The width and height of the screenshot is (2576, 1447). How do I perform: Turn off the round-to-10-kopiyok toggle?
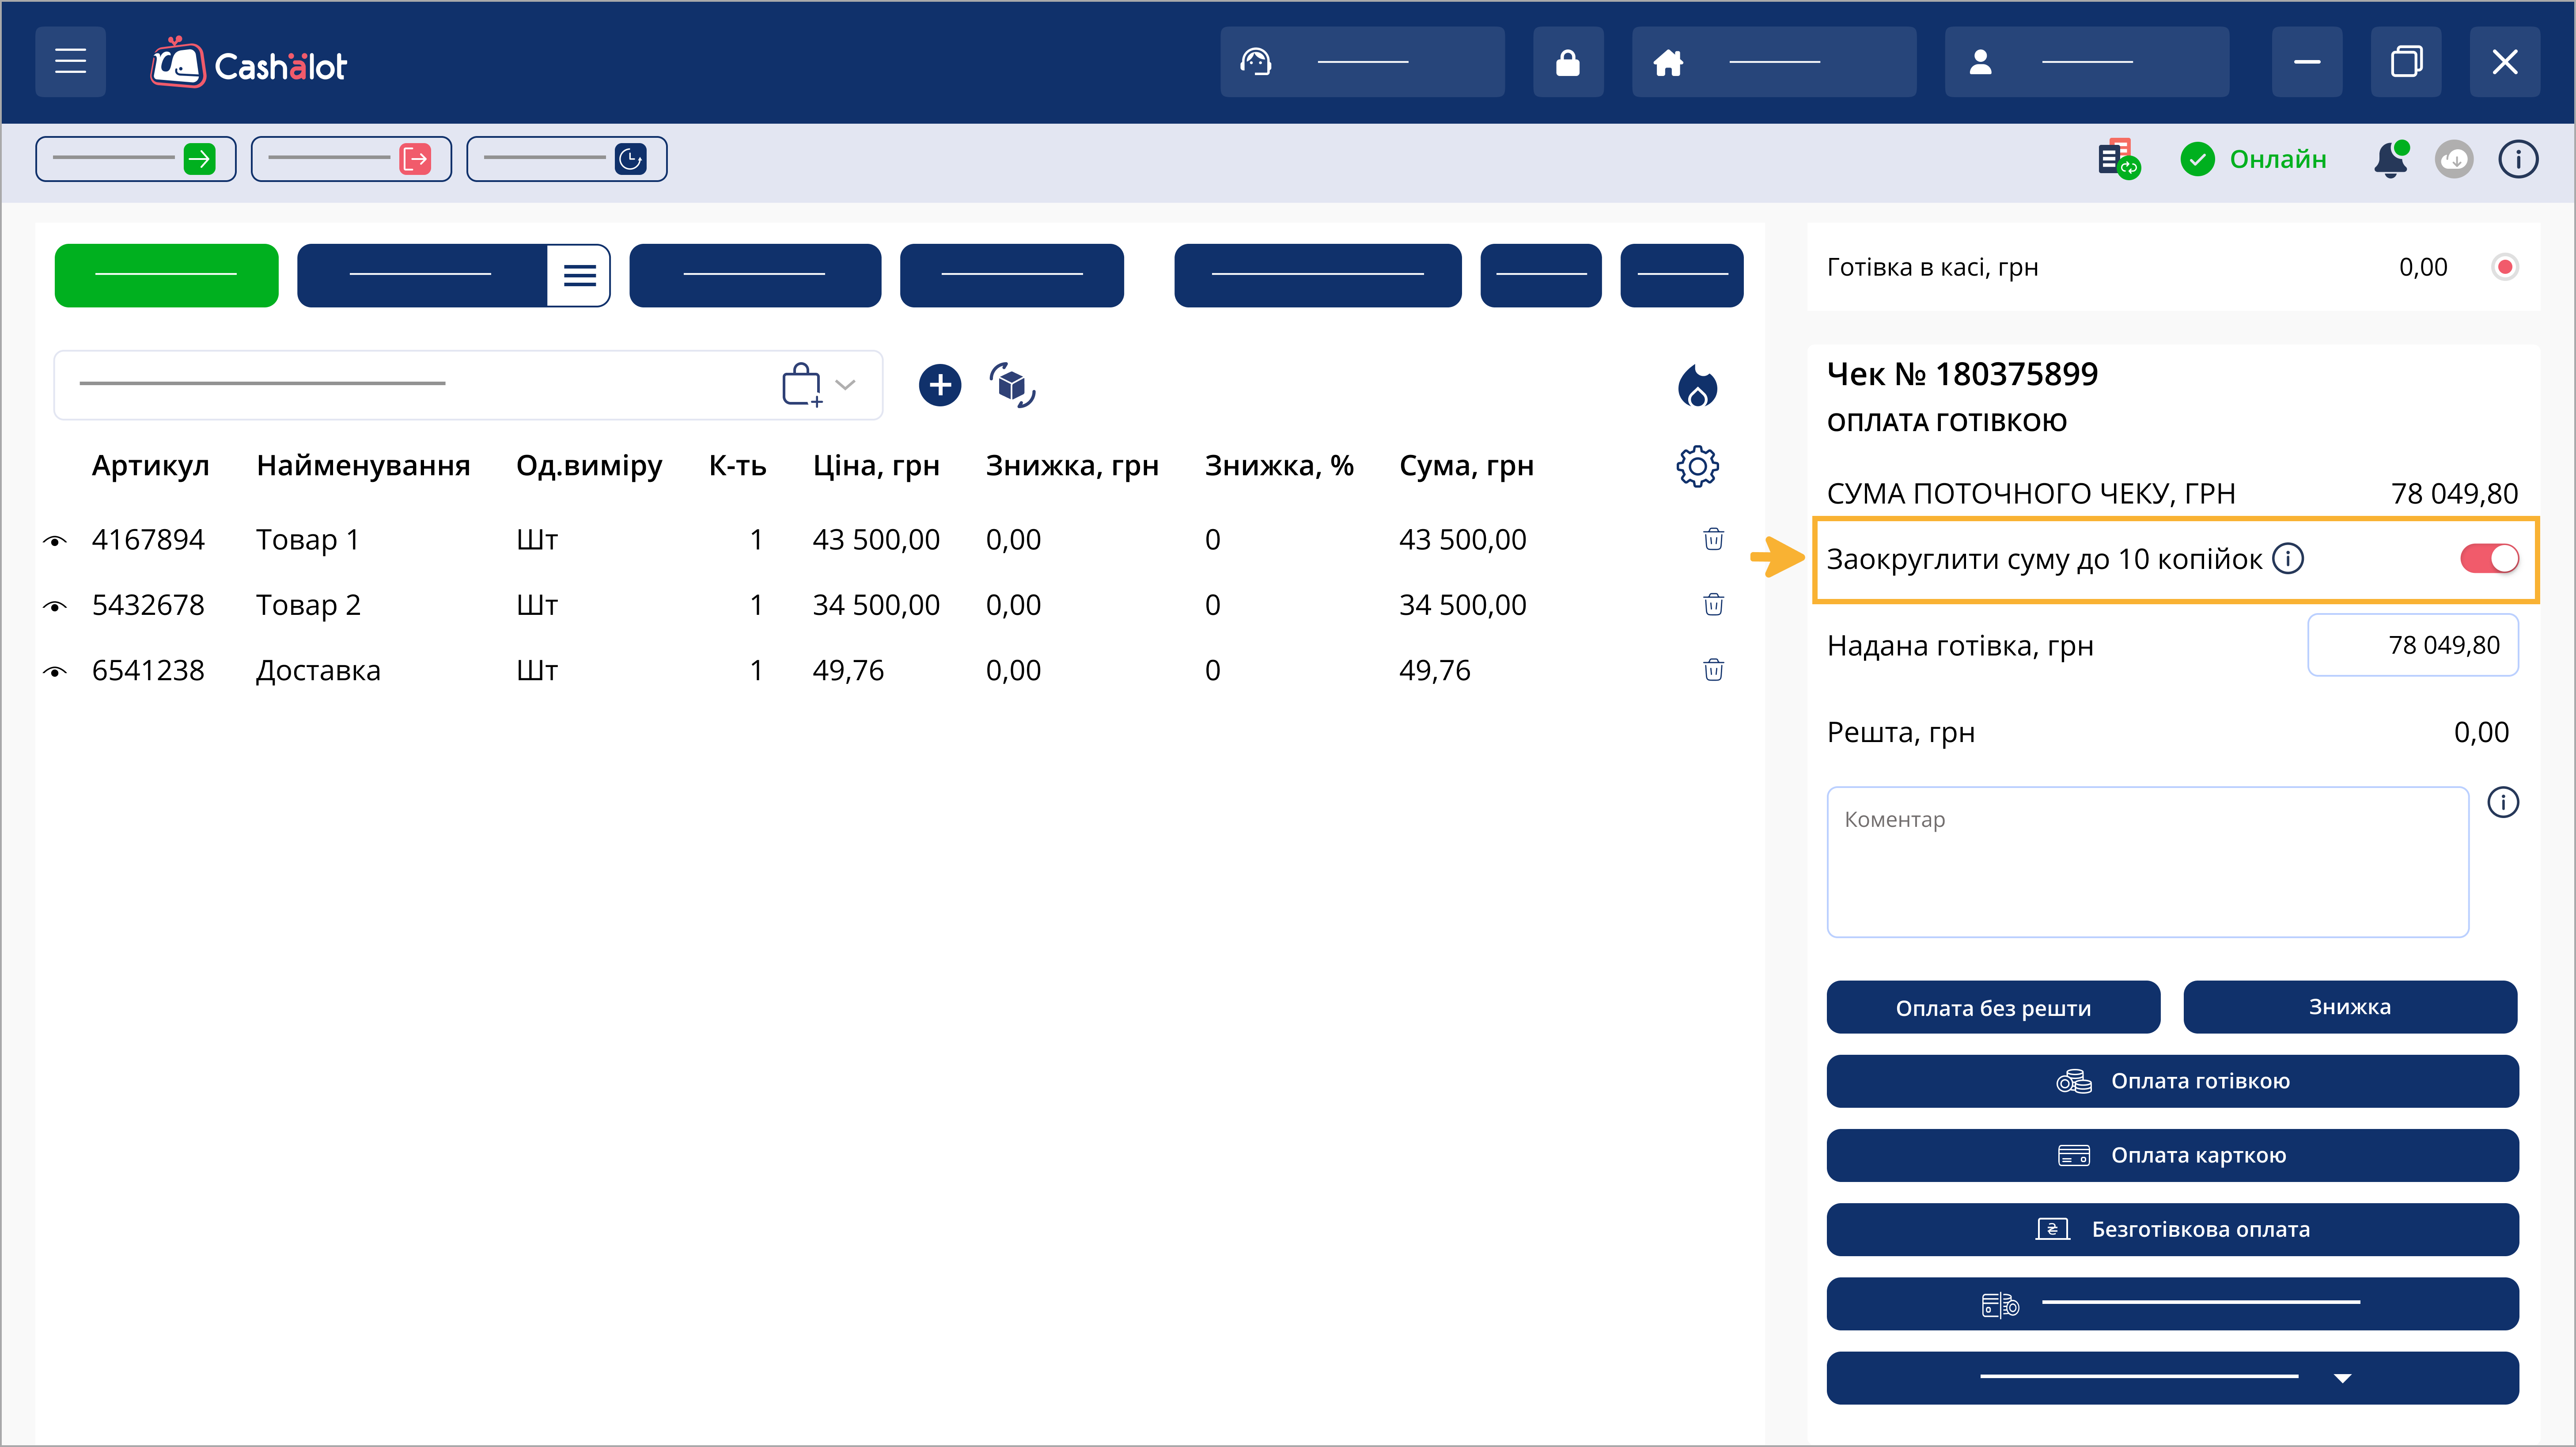pos(2488,558)
